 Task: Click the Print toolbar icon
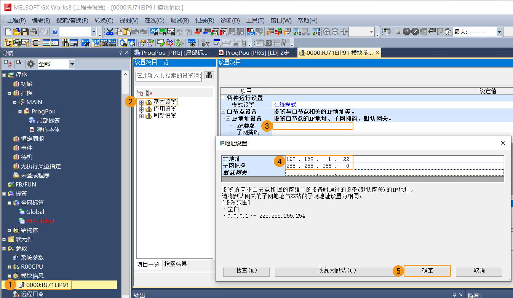(33, 32)
